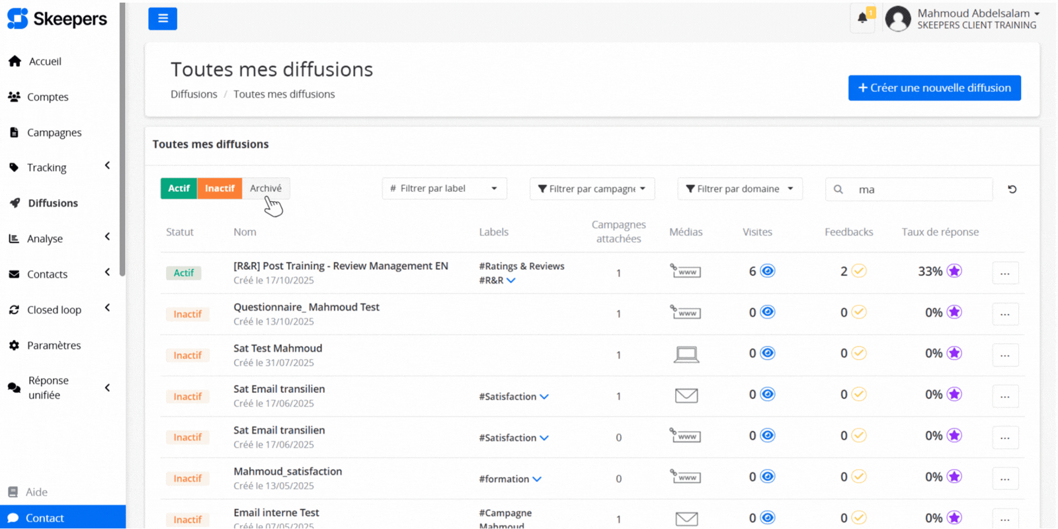
Task: Open the notifications bell
Action: tap(862, 18)
